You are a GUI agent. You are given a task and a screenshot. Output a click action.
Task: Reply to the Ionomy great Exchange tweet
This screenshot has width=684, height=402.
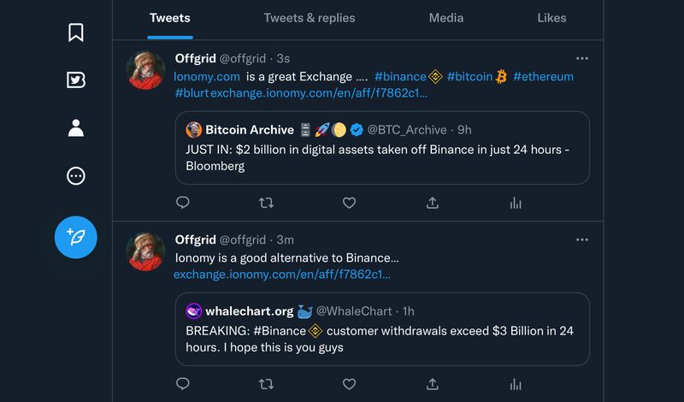pos(182,203)
